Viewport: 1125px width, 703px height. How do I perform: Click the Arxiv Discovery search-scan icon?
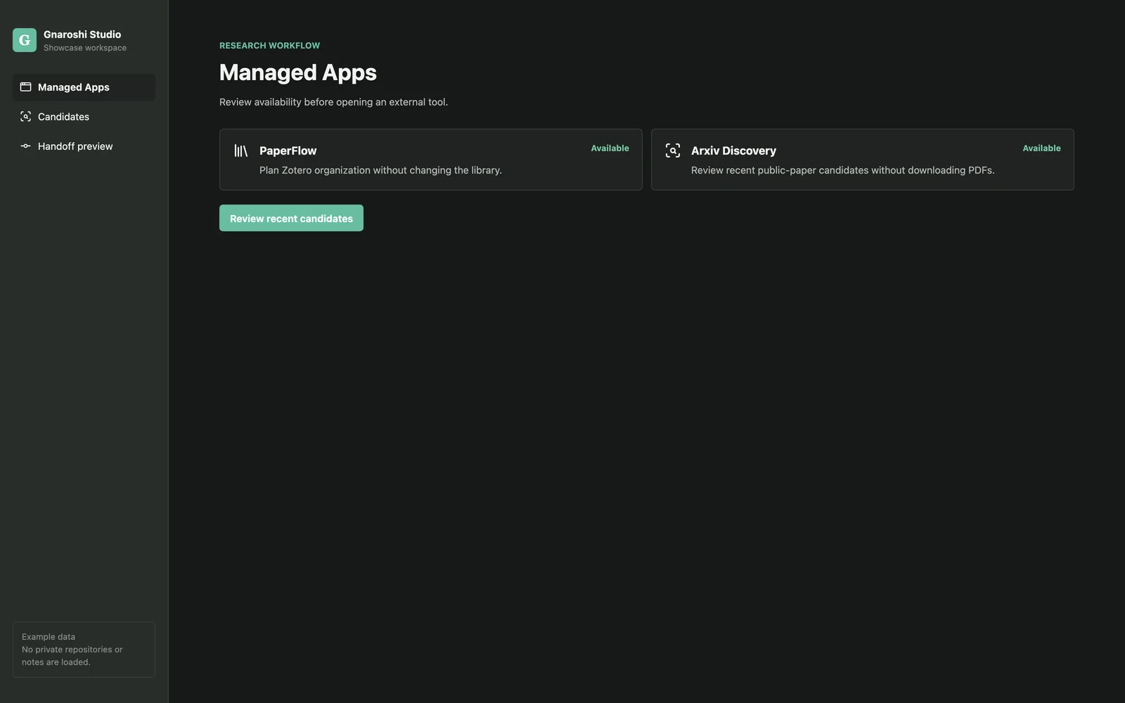point(673,150)
